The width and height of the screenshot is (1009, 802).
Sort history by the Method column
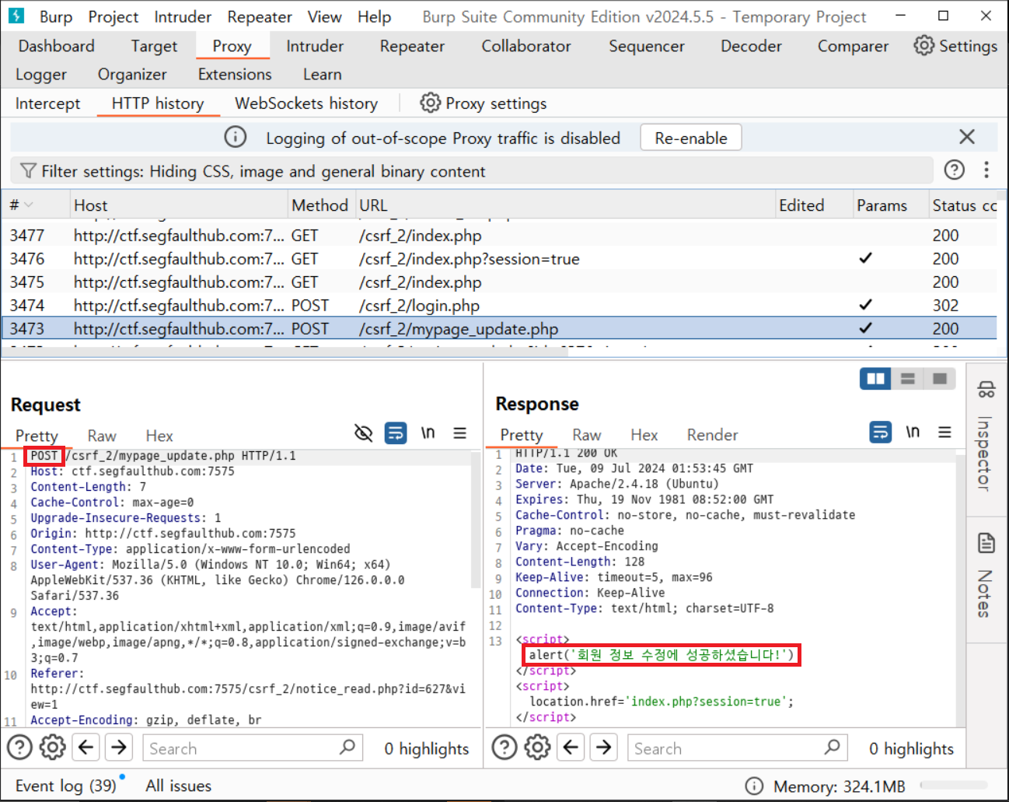click(x=321, y=205)
